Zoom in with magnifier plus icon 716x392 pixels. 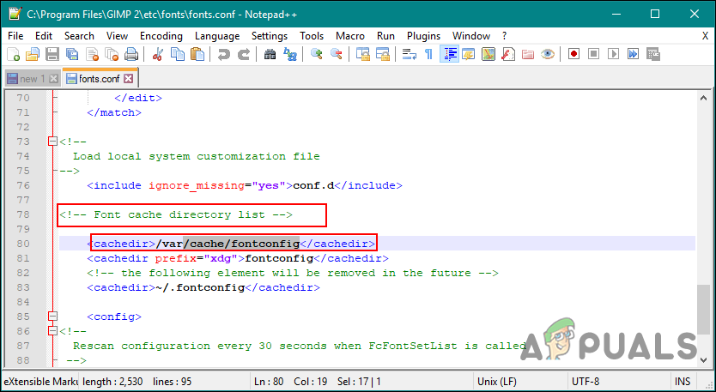point(317,54)
